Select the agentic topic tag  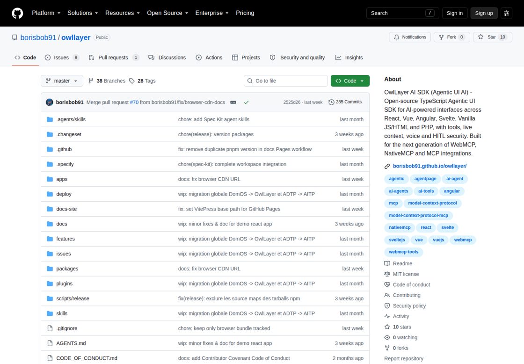click(396, 179)
